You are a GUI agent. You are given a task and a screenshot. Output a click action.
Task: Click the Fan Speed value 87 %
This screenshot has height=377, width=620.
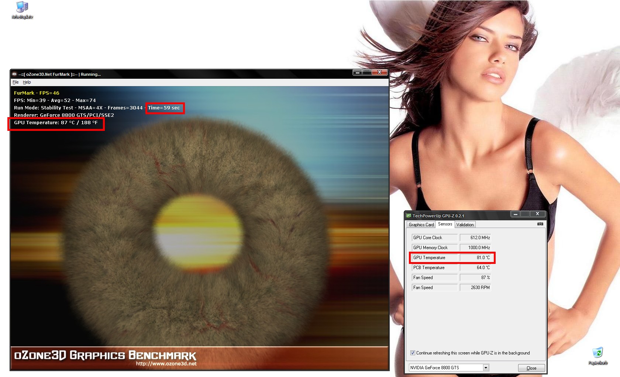[x=475, y=278]
